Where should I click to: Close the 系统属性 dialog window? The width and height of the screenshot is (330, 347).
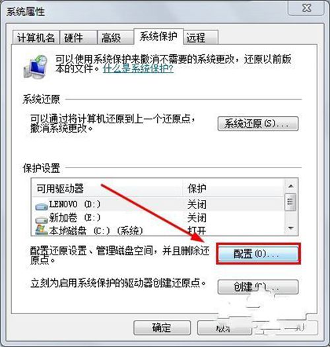coord(307,8)
